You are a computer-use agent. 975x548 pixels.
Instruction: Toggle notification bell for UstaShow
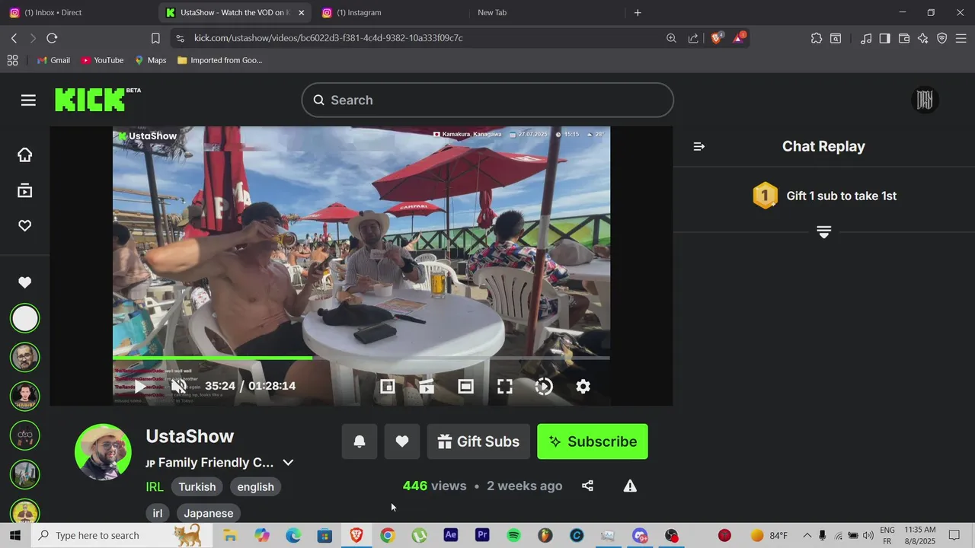[360, 441]
